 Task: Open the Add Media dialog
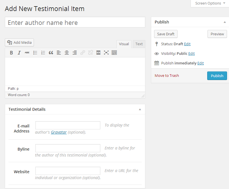[20, 42]
